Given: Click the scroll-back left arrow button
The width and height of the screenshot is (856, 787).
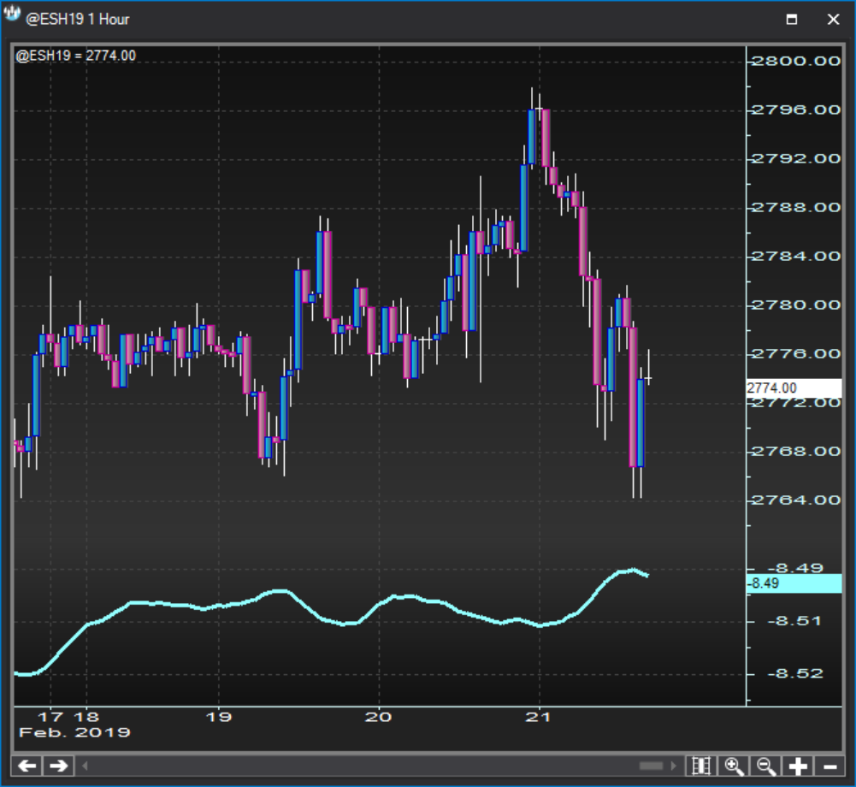Looking at the screenshot, I should tap(27, 766).
